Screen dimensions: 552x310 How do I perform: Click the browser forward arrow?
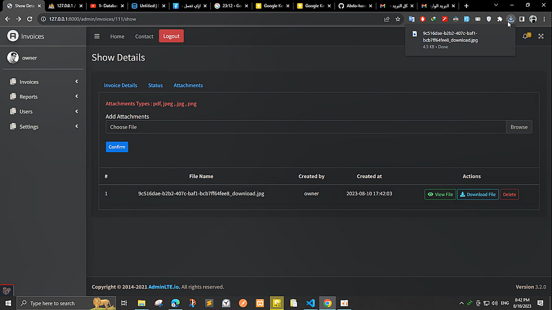19,19
